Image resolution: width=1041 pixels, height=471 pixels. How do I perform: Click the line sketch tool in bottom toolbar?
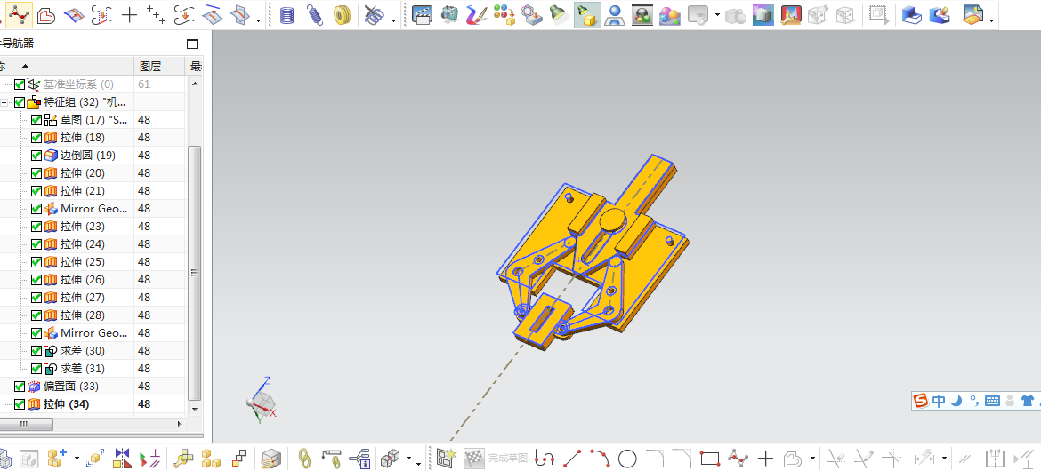(x=572, y=458)
